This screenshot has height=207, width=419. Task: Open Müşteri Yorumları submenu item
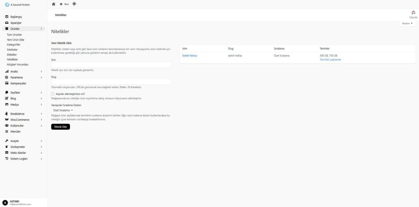click(x=17, y=65)
